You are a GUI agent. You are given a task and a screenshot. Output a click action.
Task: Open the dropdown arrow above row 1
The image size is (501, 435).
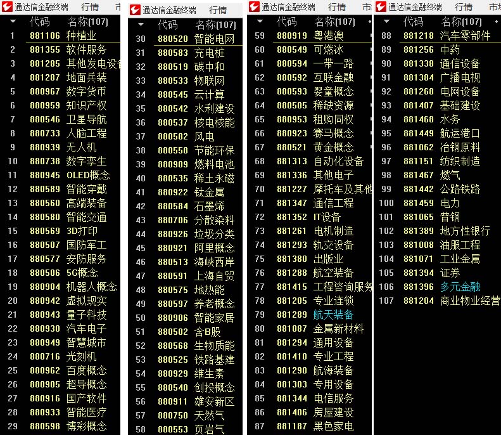(x=13, y=22)
